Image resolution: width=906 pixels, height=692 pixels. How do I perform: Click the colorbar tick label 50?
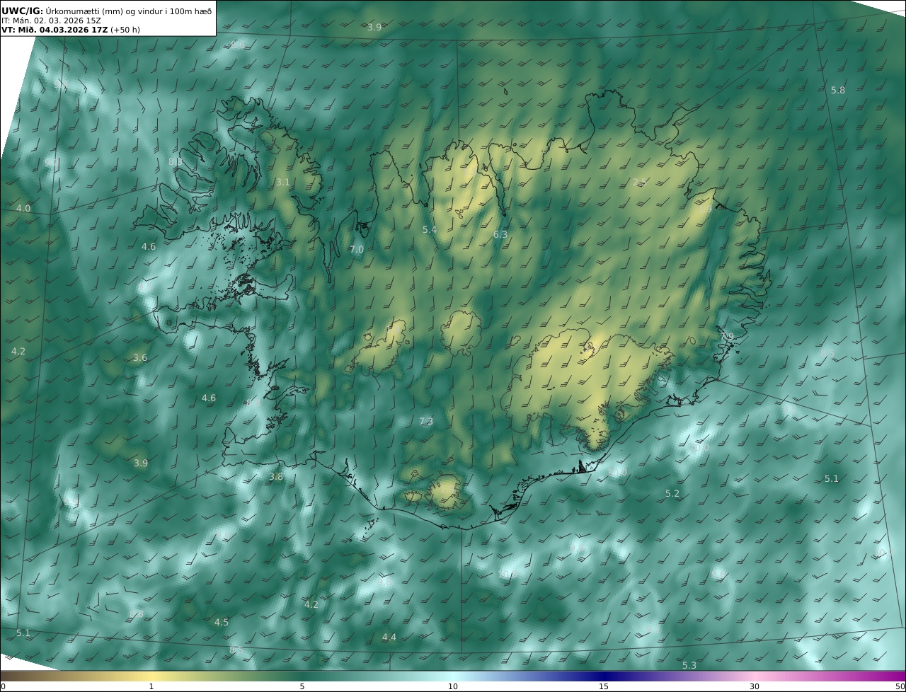[x=900, y=686]
